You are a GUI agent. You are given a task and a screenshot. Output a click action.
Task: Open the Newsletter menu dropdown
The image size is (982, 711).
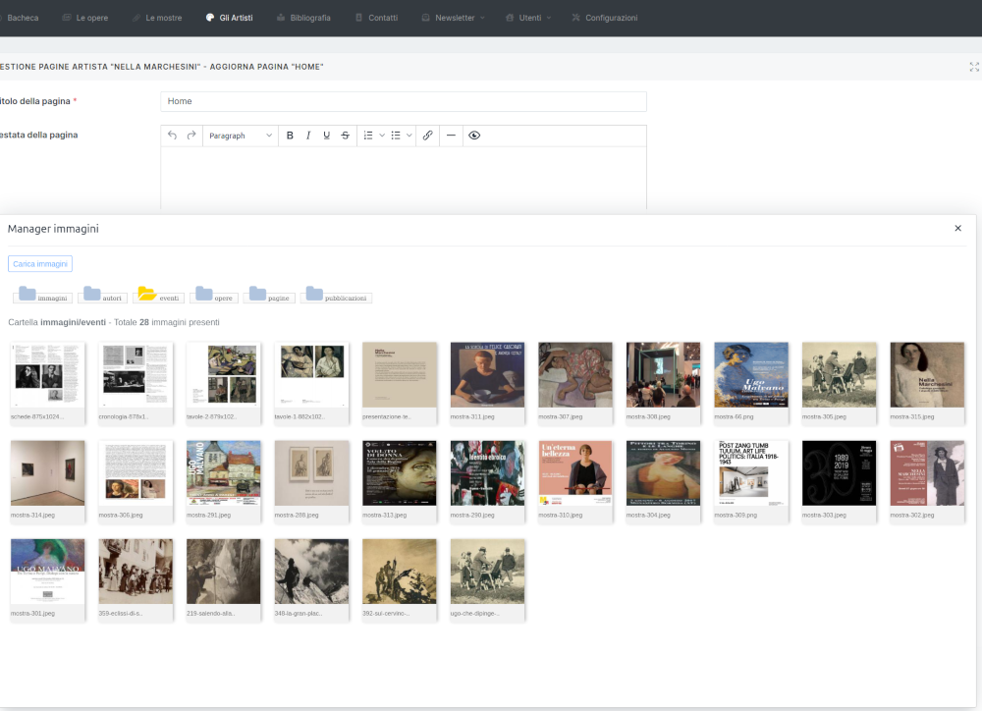454,18
